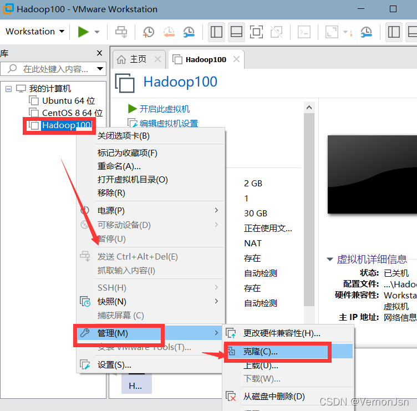Choose 从磁盘中删除(D) in the submenu

289,397
